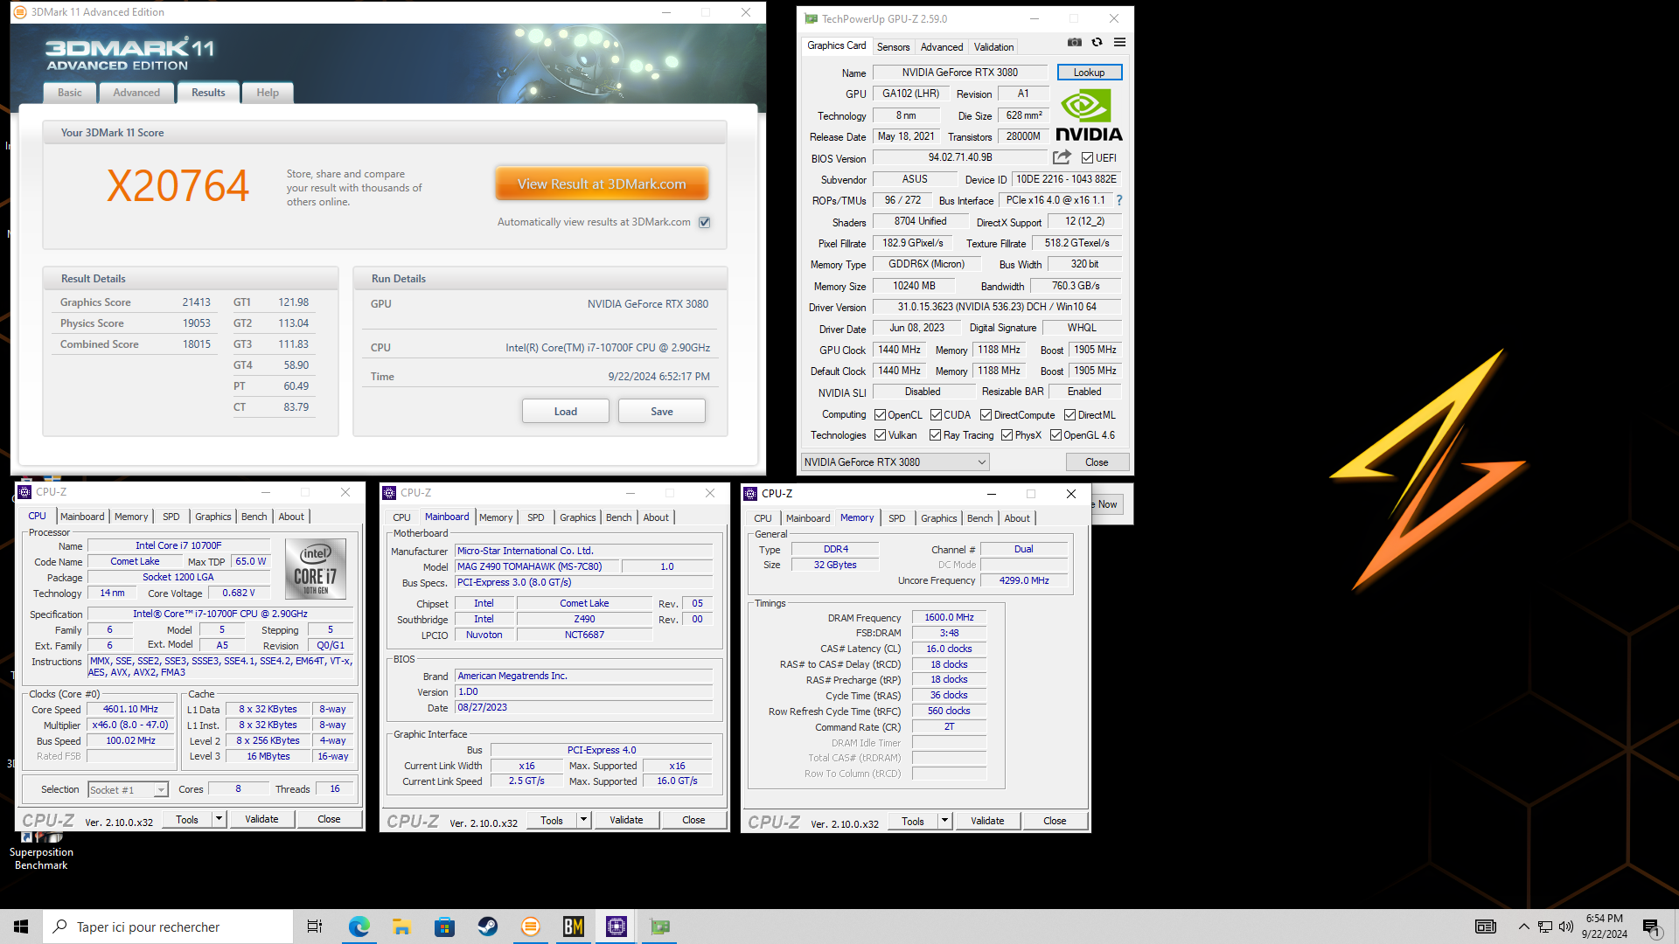The width and height of the screenshot is (1679, 944).
Task: Toggle the Ray Tracing checkbox
Action: coord(936,435)
